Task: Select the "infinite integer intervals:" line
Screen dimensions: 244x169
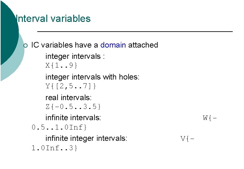Action: pyautogui.click(x=86, y=138)
